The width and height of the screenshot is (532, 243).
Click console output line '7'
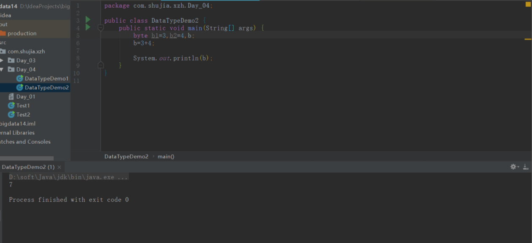11,184
